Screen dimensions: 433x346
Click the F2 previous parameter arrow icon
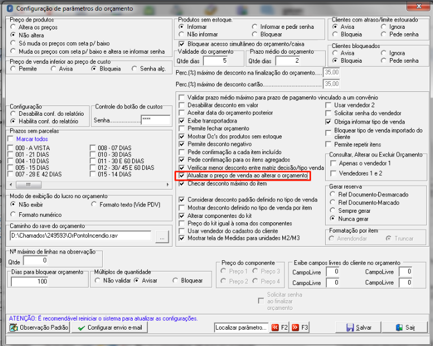click(x=275, y=327)
